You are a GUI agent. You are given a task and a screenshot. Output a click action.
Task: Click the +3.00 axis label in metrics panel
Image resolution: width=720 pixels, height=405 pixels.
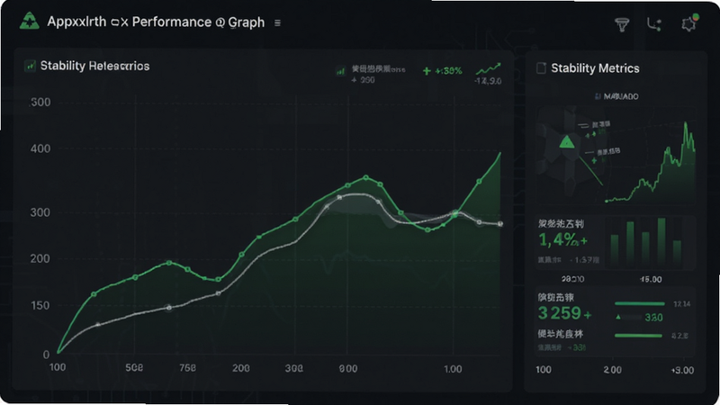click(682, 370)
